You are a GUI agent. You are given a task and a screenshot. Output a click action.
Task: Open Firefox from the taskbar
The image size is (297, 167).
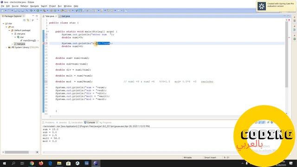[x=41, y=163]
